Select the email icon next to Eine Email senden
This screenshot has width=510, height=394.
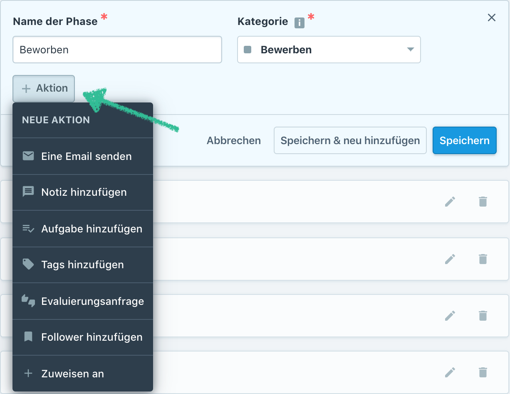(28, 156)
